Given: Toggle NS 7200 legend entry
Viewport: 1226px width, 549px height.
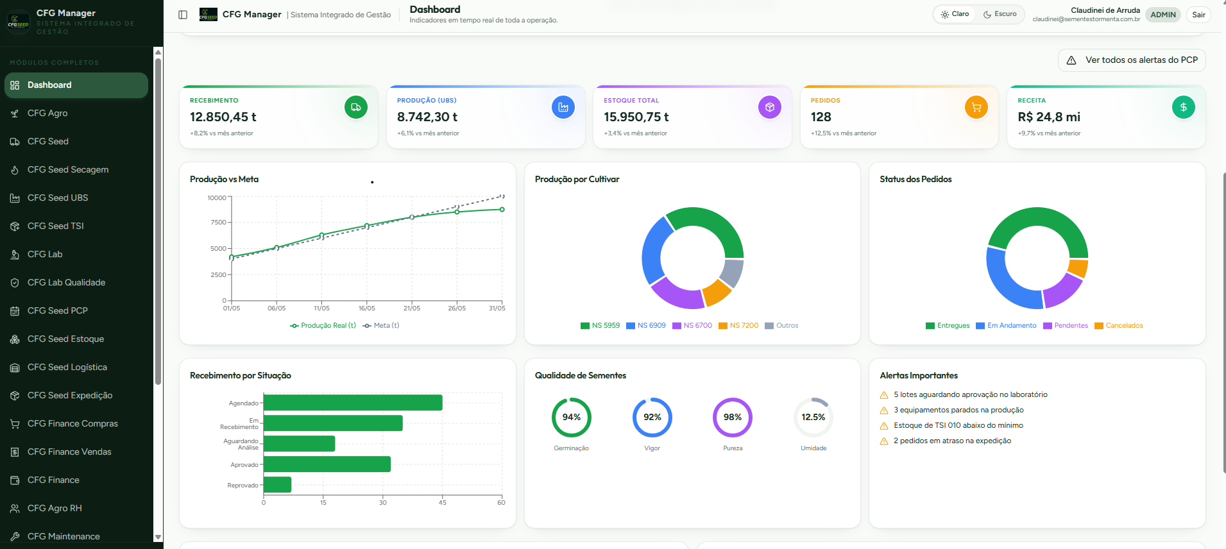Looking at the screenshot, I should pyautogui.click(x=738, y=326).
